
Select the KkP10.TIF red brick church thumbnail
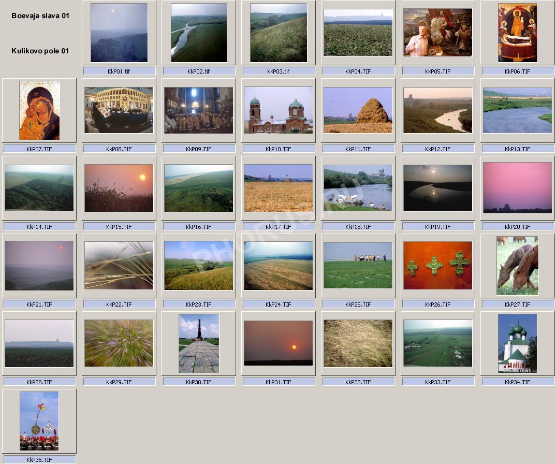tap(279, 110)
